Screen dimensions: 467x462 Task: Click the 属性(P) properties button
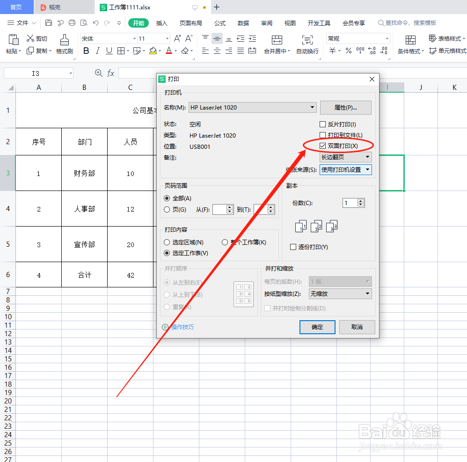click(x=345, y=108)
